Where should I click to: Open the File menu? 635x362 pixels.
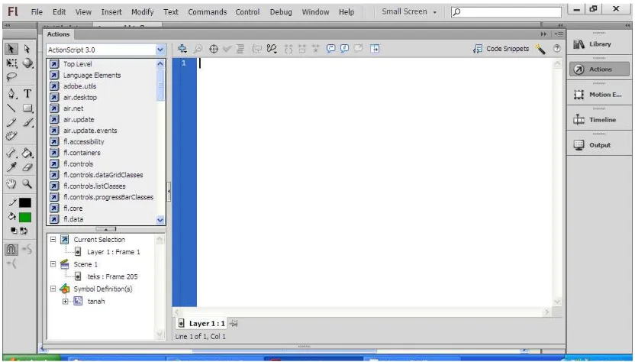[37, 11]
